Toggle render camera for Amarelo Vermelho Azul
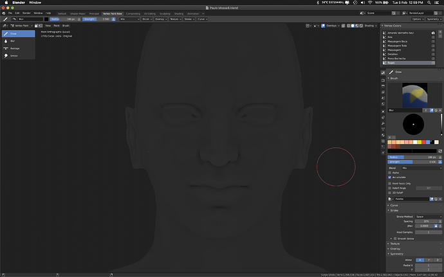Image resolution: width=444 pixels, height=277 pixels. 433,33
